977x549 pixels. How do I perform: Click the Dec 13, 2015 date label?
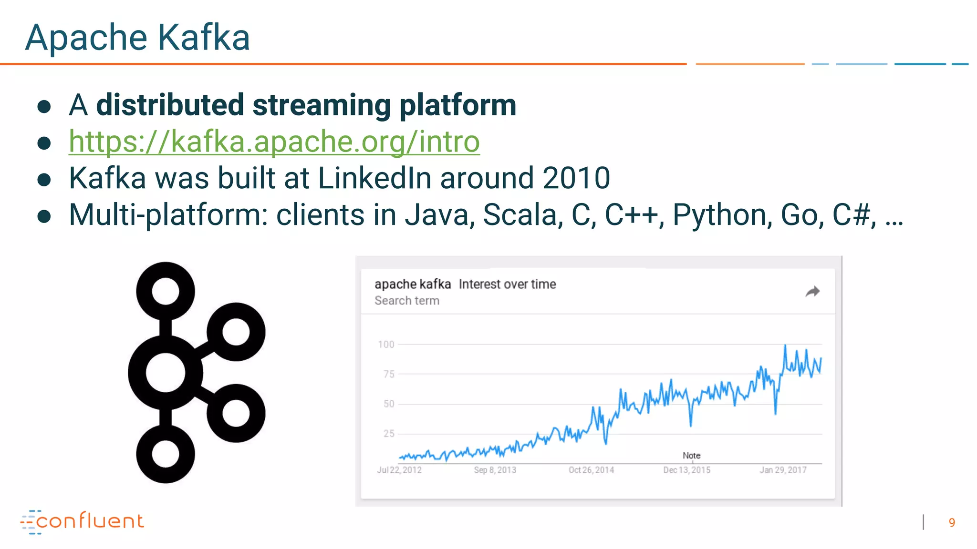(x=686, y=470)
